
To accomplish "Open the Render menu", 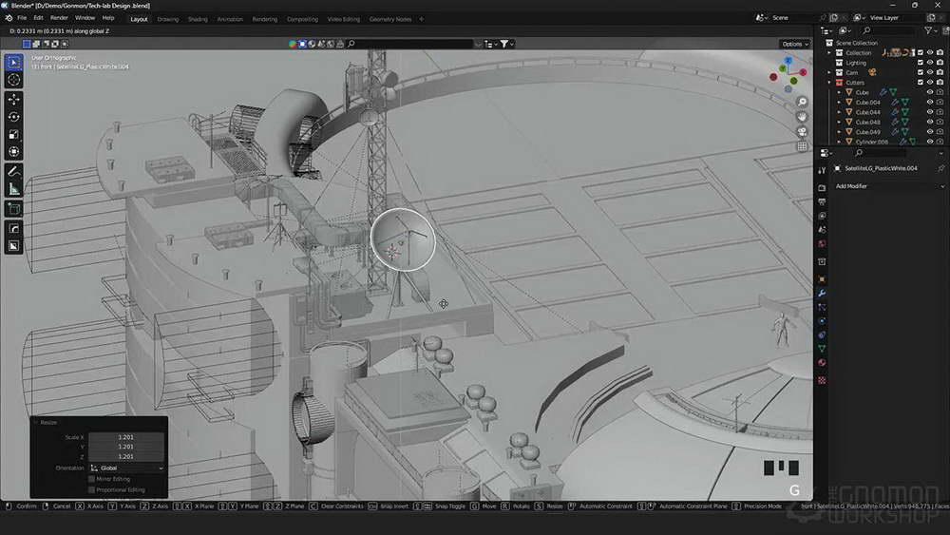I will (x=59, y=18).
